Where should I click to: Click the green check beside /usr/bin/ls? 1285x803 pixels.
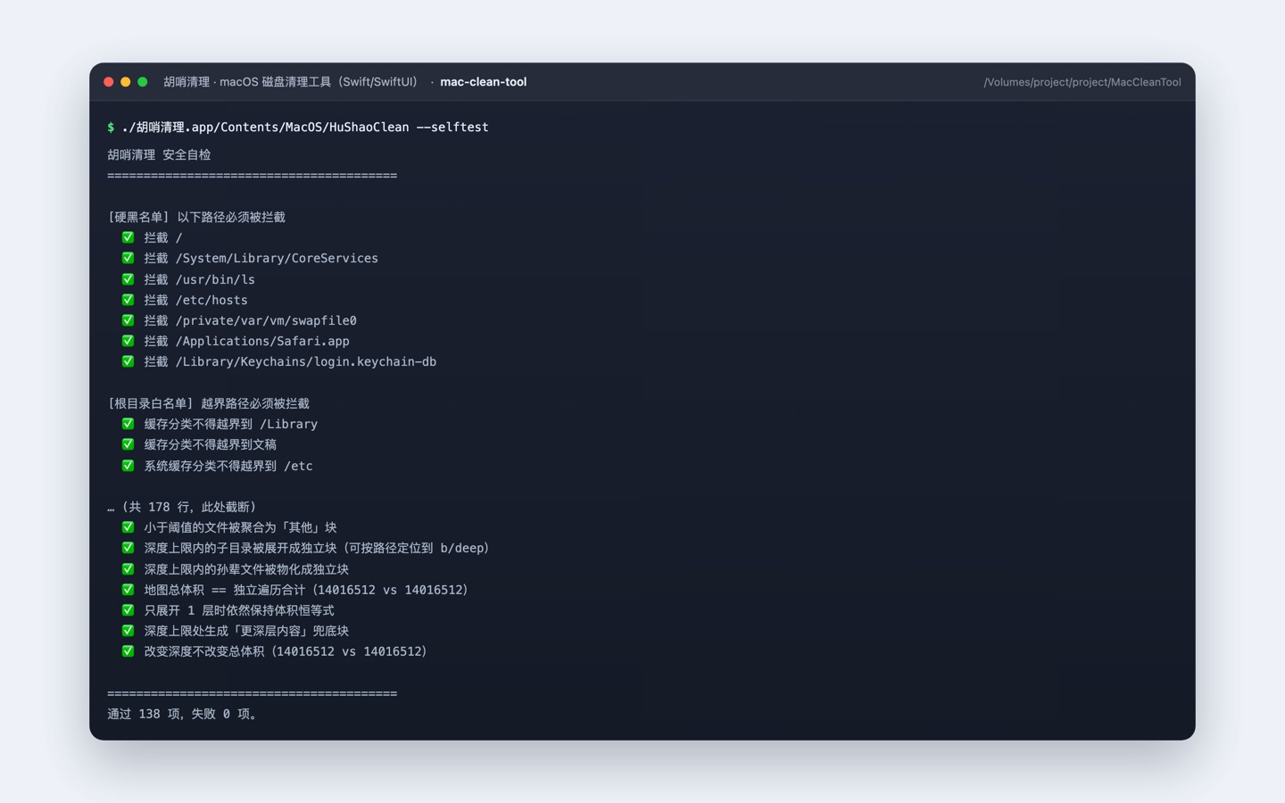click(128, 279)
